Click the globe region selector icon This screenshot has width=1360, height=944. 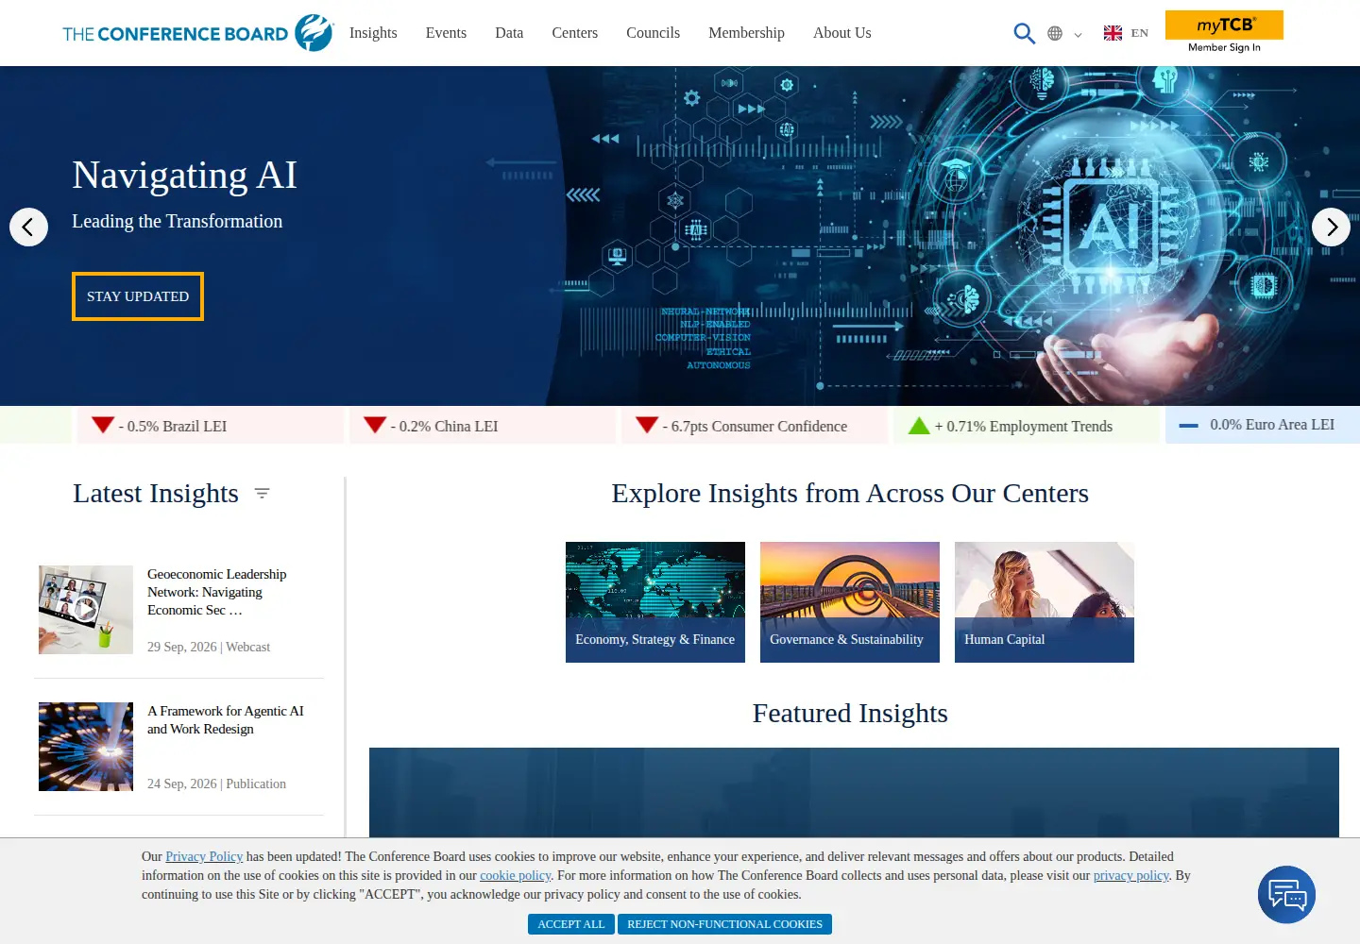(1055, 34)
